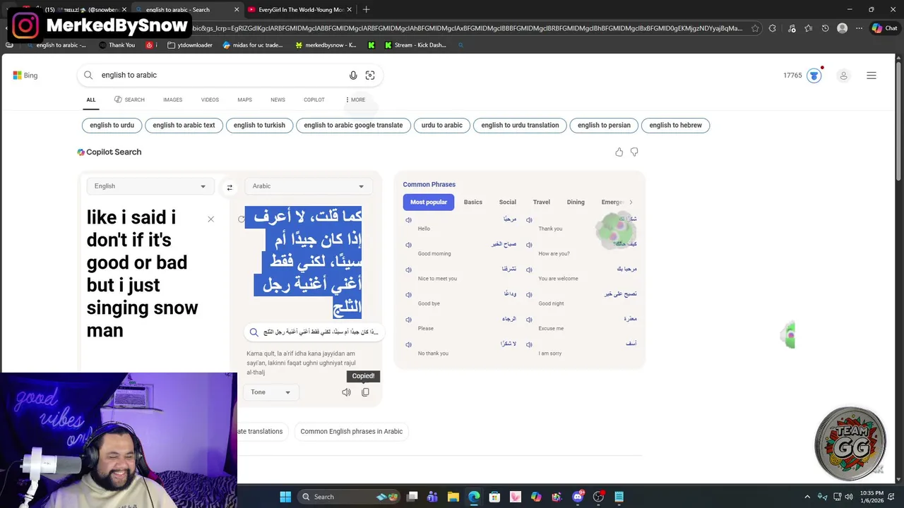Open the Windows Start menu
Image resolution: width=904 pixels, height=508 pixels.
coord(285,497)
